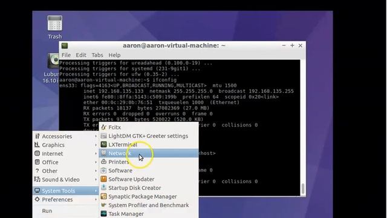
Task: Open the Printers menu entry
Action: click(x=149, y=162)
